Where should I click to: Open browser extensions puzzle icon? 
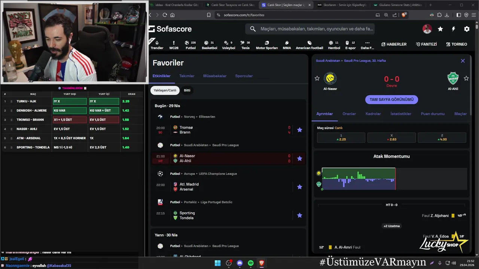tap(439, 15)
